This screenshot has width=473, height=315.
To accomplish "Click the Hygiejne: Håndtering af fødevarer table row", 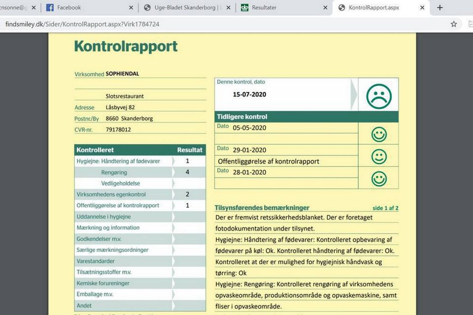I will click(x=140, y=161).
